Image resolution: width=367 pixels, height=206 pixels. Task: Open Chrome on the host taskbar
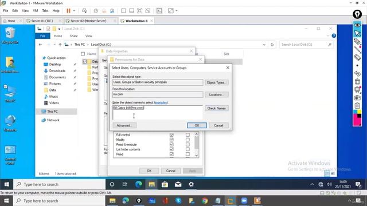[205, 201]
